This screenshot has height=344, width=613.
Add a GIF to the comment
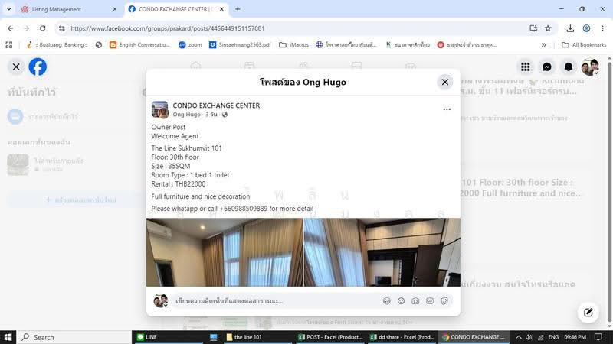pos(430,300)
